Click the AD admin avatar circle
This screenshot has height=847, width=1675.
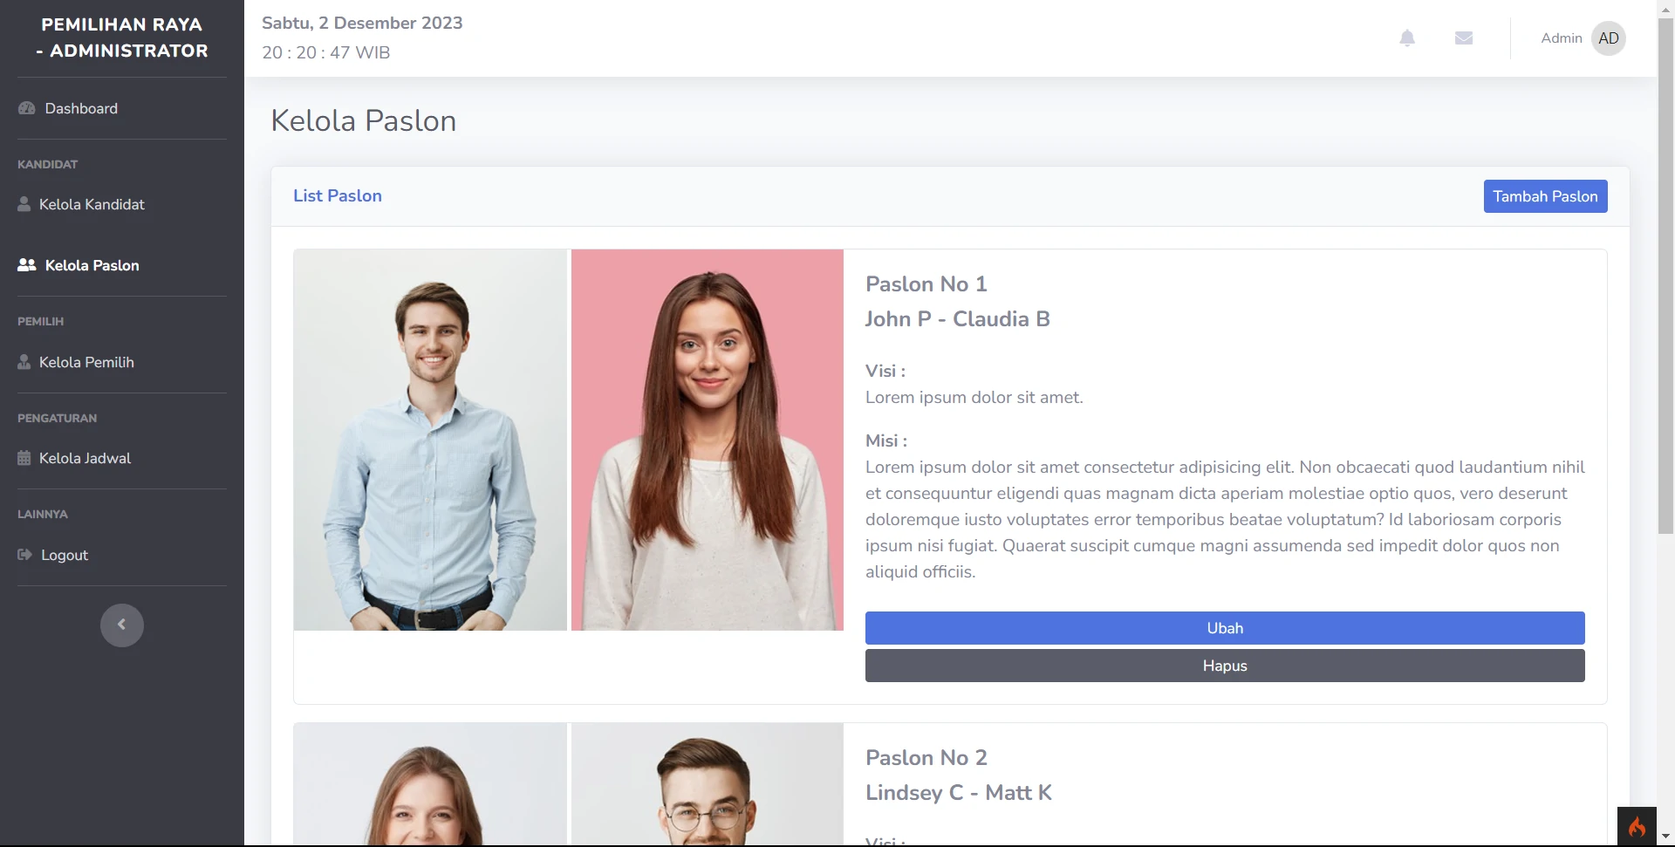pos(1608,38)
